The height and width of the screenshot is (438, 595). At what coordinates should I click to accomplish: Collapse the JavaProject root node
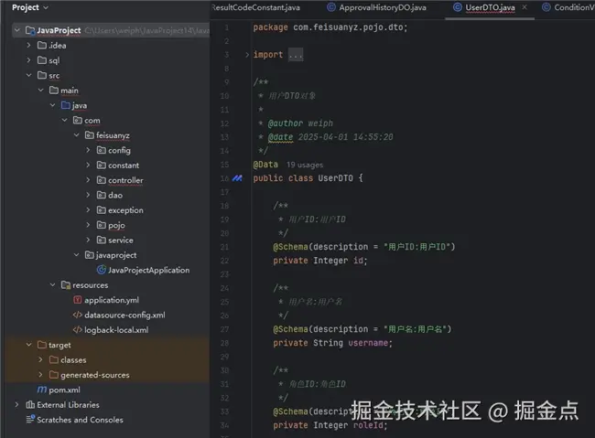coord(17,30)
